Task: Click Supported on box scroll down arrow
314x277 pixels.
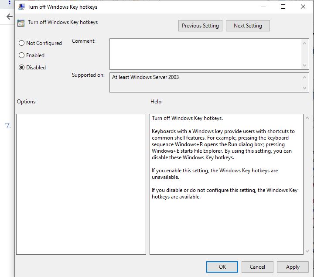Action: pyautogui.click(x=304, y=88)
